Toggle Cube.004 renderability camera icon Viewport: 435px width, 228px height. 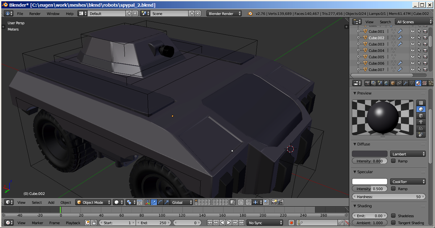click(x=425, y=51)
